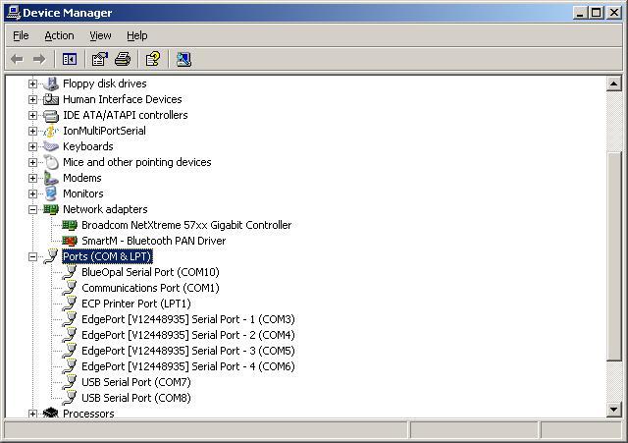Select EdgePort Serial Port - 3 (COM5)
Viewport: 628px width, 443px height.
(188, 351)
